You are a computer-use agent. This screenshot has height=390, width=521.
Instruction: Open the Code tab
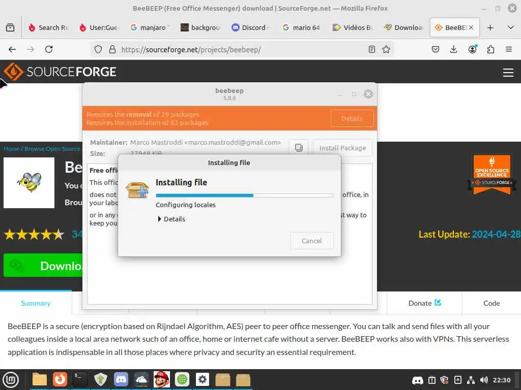click(491, 303)
